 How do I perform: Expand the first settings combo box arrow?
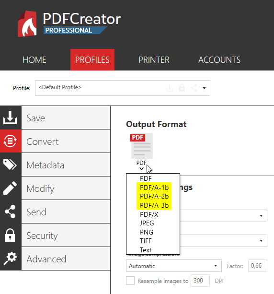coord(261,216)
